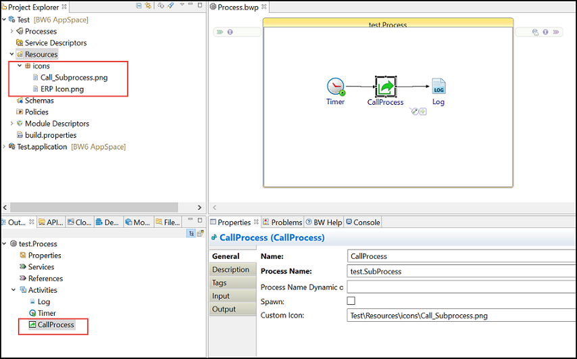Image resolution: width=577 pixels, height=359 pixels.
Task: Click Collapse All icon in Project Explorer
Action: click(139, 6)
